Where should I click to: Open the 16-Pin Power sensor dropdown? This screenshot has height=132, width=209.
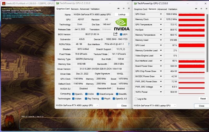[161, 92]
